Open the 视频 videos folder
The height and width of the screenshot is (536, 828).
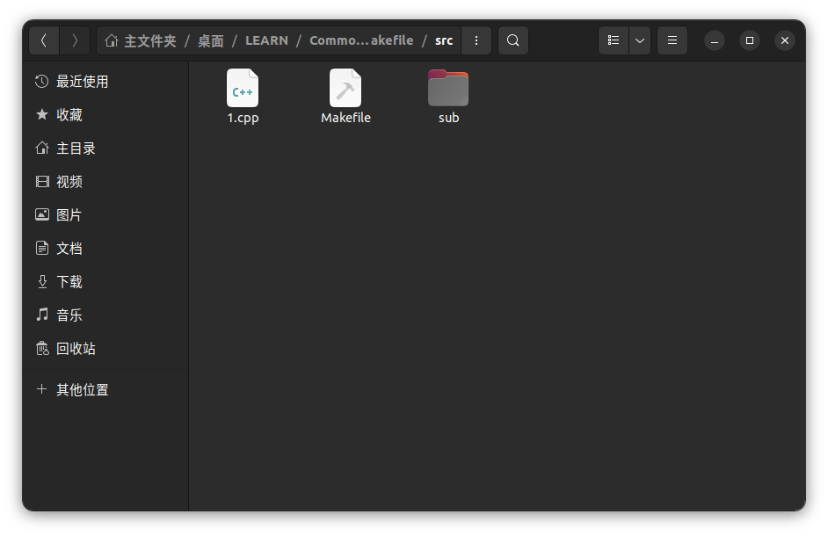pyautogui.click(x=69, y=182)
